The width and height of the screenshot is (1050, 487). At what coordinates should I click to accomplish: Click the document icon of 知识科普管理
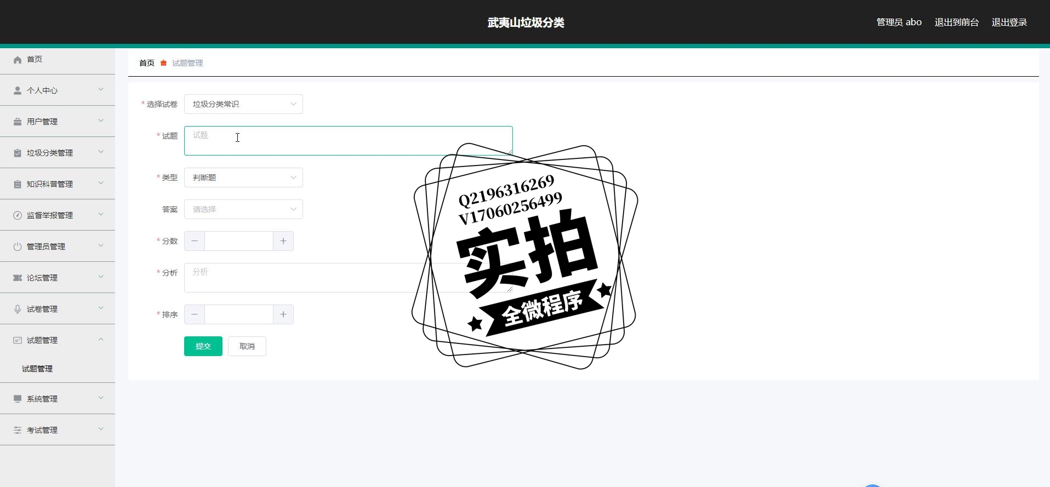[18, 184]
